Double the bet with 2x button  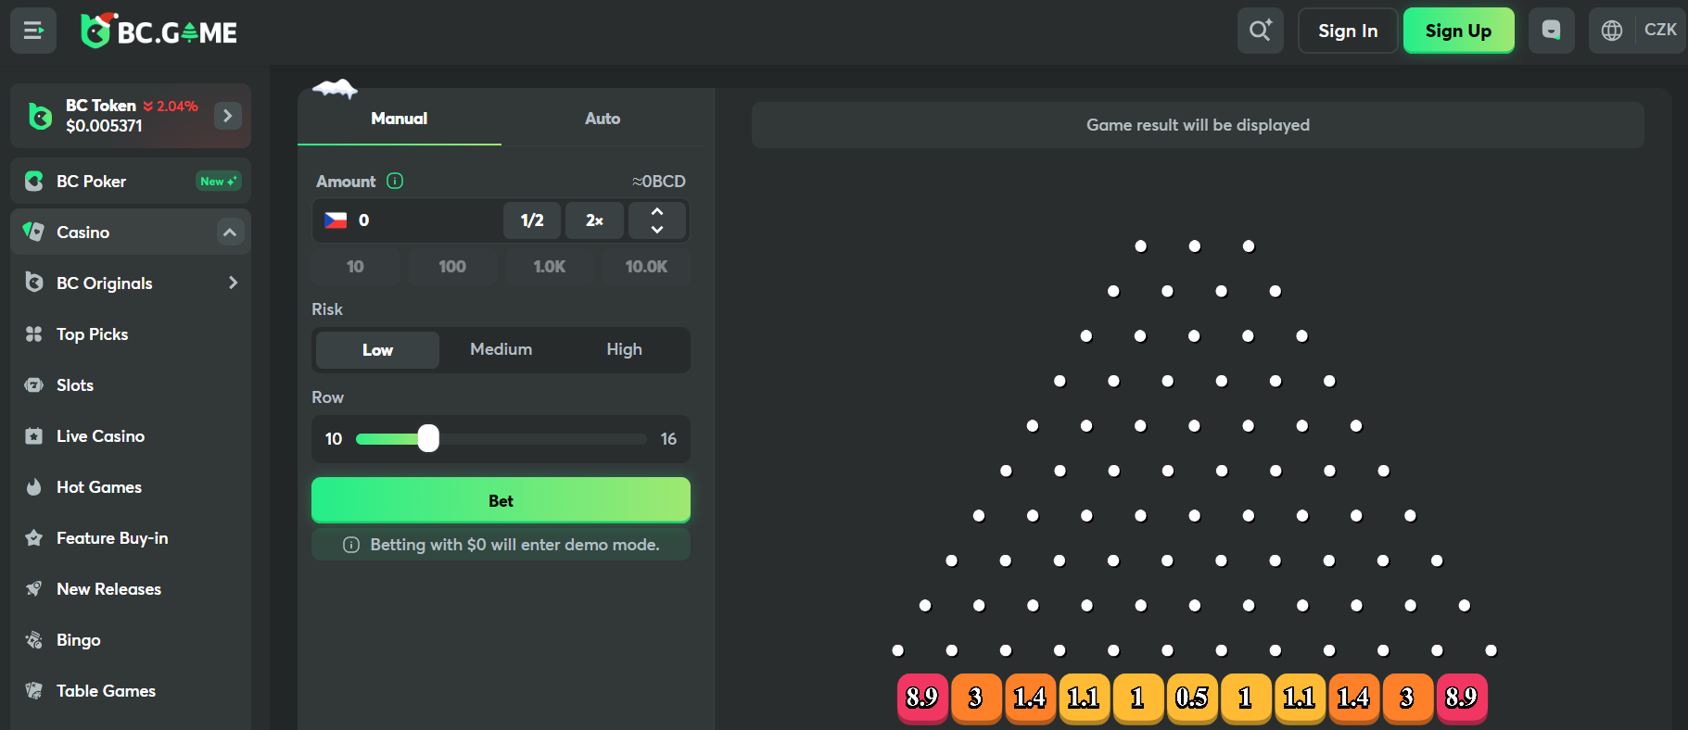tap(594, 220)
